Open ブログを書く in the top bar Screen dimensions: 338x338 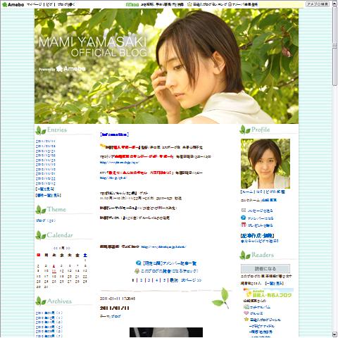click(x=66, y=4)
